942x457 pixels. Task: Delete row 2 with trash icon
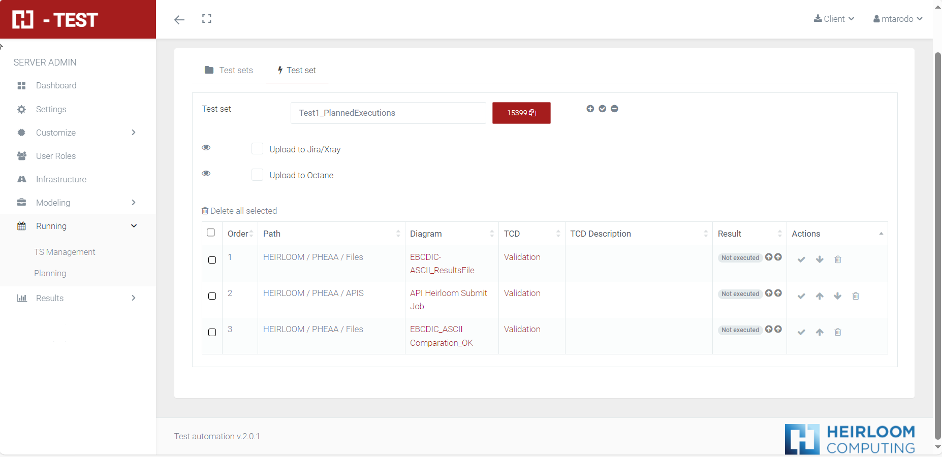point(856,296)
